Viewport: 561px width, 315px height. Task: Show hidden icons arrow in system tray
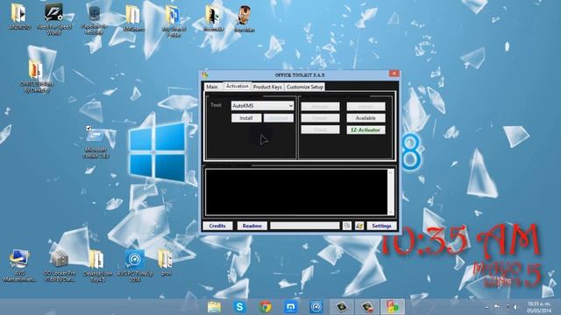(486, 307)
